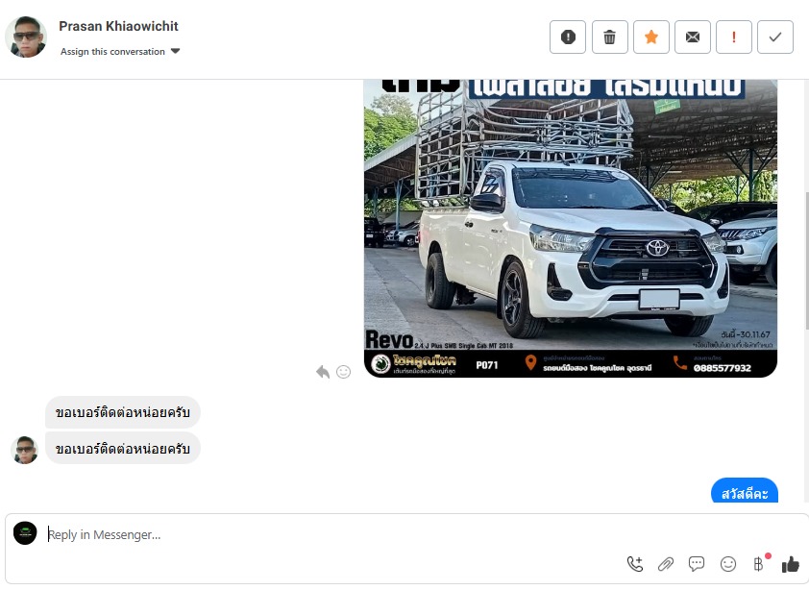The image size is (809, 590).
Task: Open saved replies speech bubble icon
Action: (697, 564)
